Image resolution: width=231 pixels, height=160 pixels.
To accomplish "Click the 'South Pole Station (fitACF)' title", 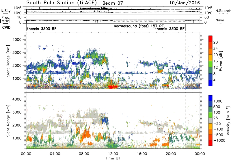I will (62, 3).
